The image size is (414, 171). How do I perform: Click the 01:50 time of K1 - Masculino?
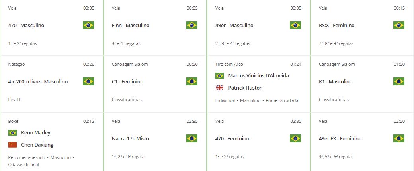click(x=399, y=64)
